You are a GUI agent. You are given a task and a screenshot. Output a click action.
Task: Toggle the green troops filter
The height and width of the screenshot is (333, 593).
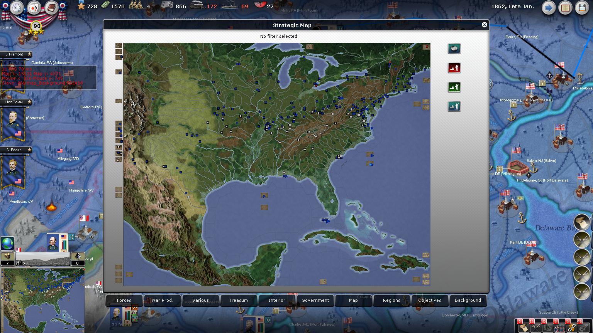point(454,87)
